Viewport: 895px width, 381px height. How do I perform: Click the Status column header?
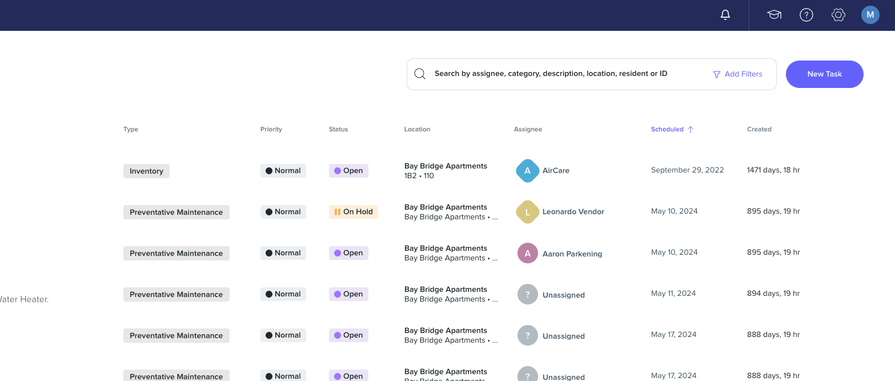coord(338,129)
